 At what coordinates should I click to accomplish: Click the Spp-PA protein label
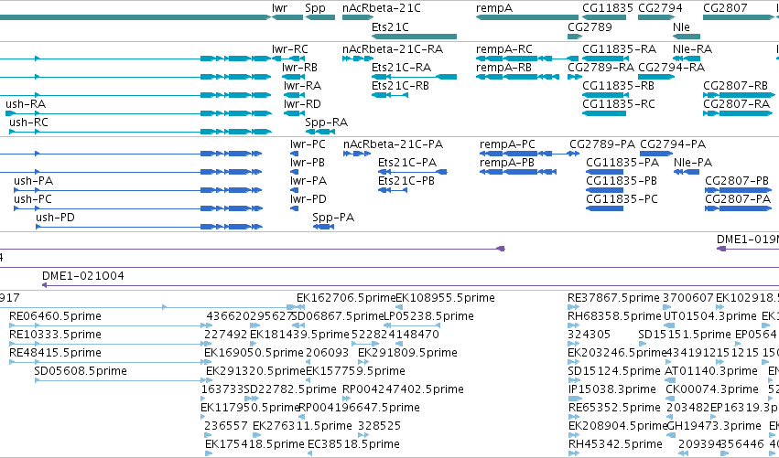click(x=333, y=218)
